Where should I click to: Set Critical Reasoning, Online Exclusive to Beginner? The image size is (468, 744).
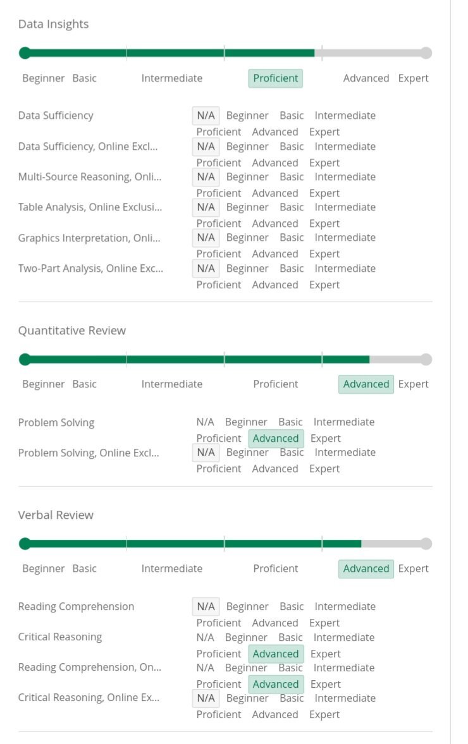pos(247,698)
